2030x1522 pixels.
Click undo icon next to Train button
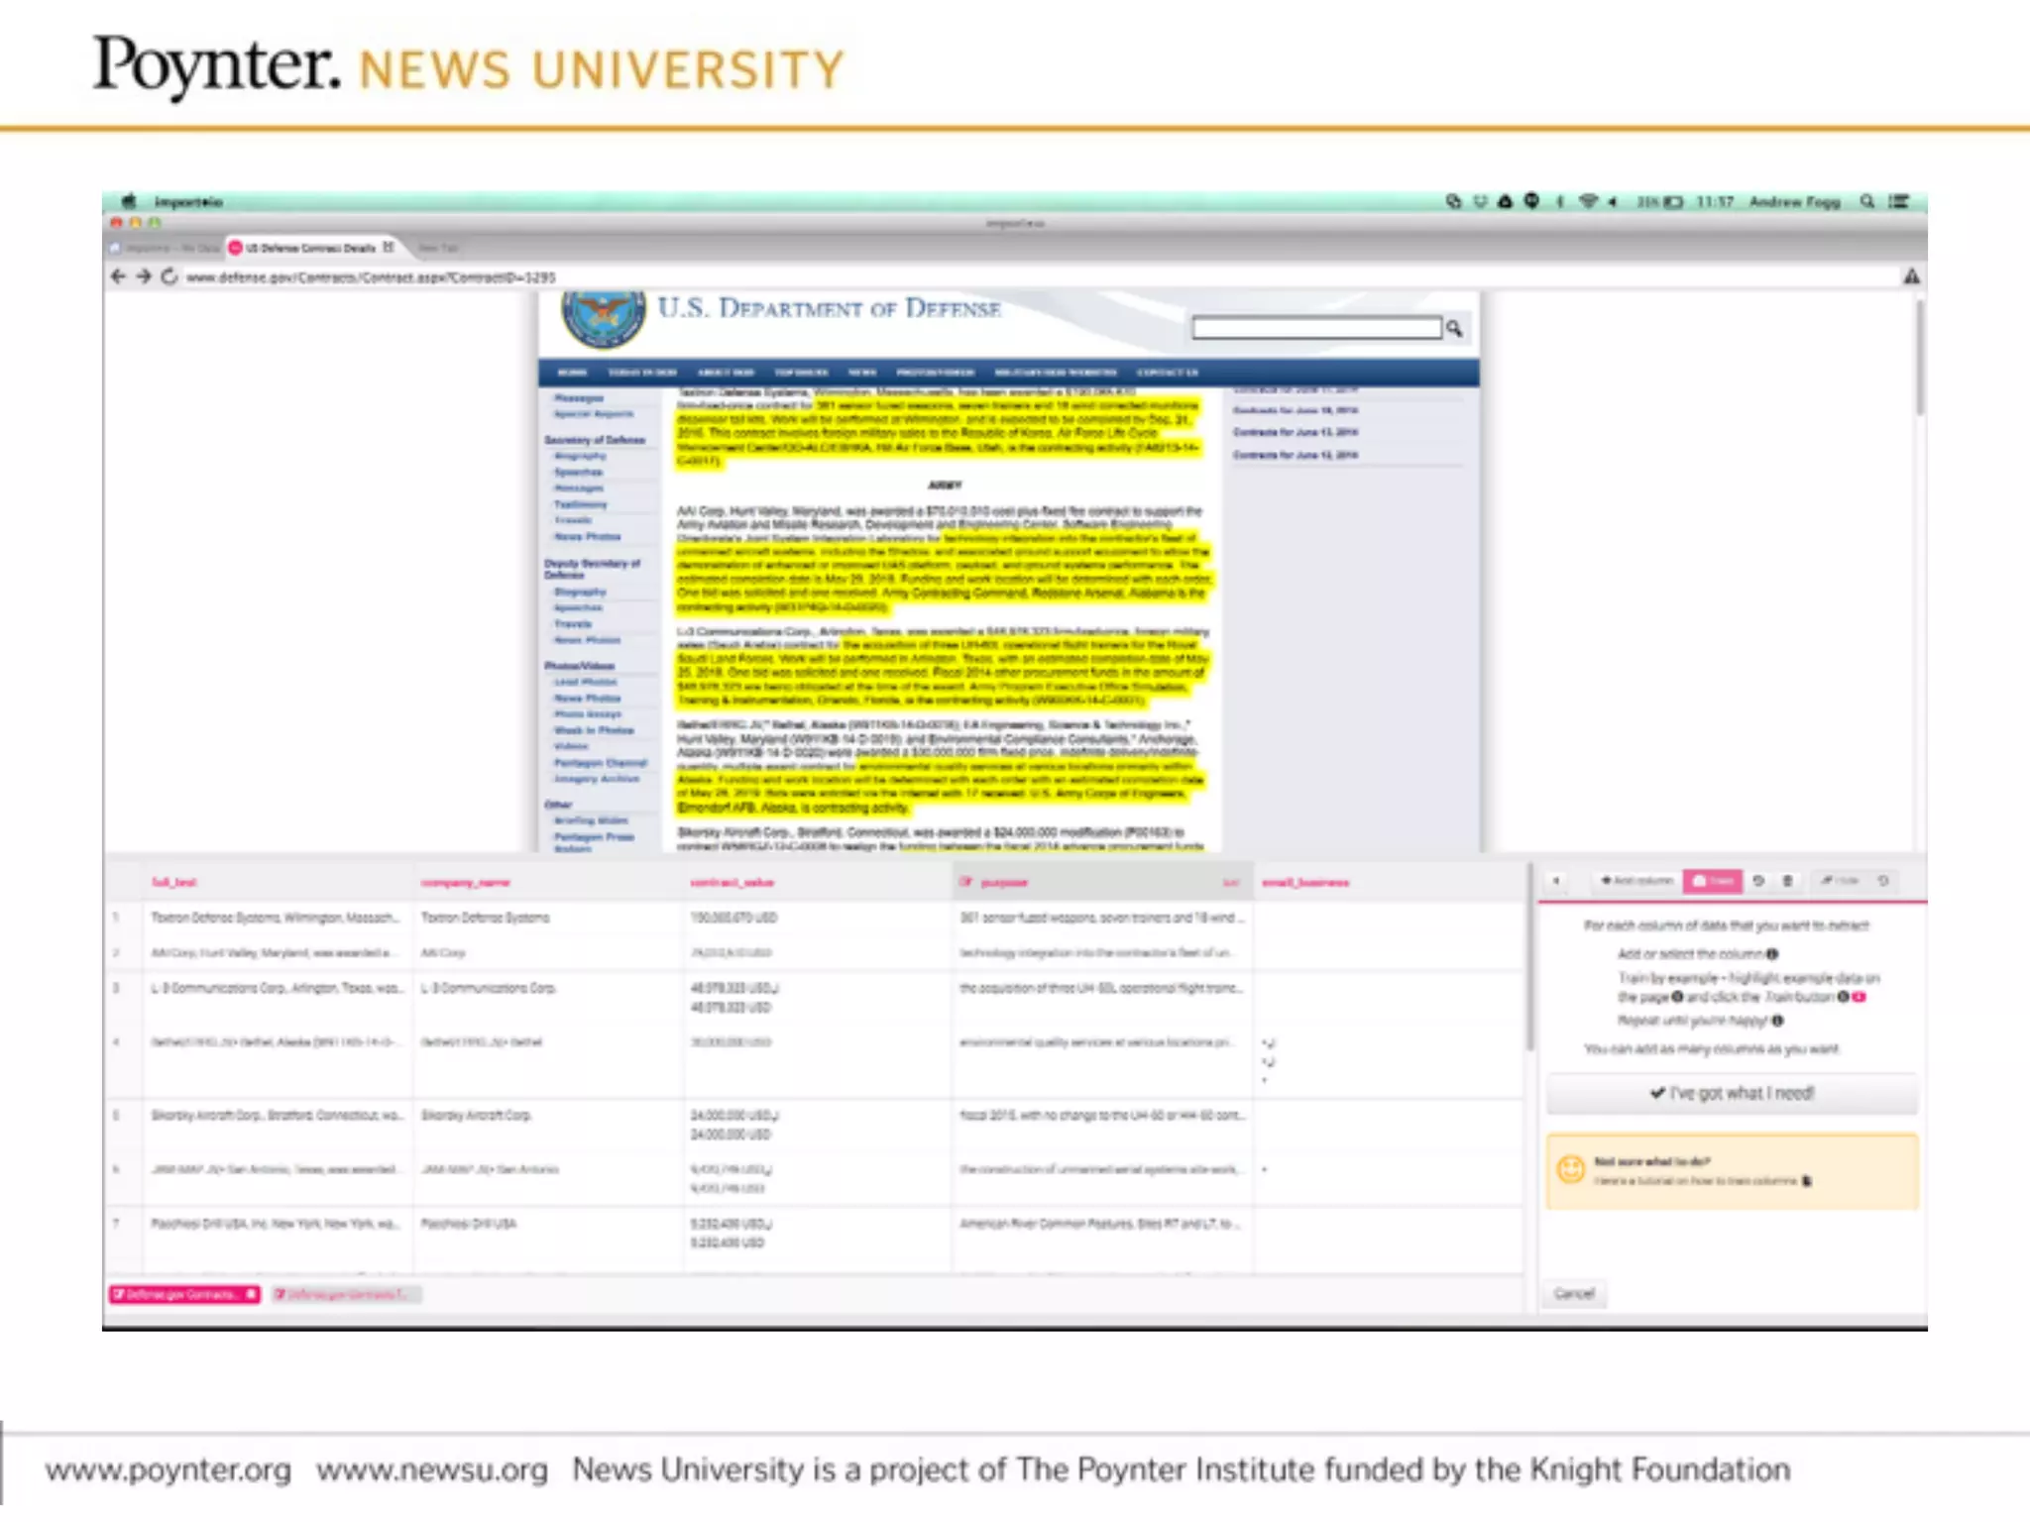click(x=1758, y=881)
